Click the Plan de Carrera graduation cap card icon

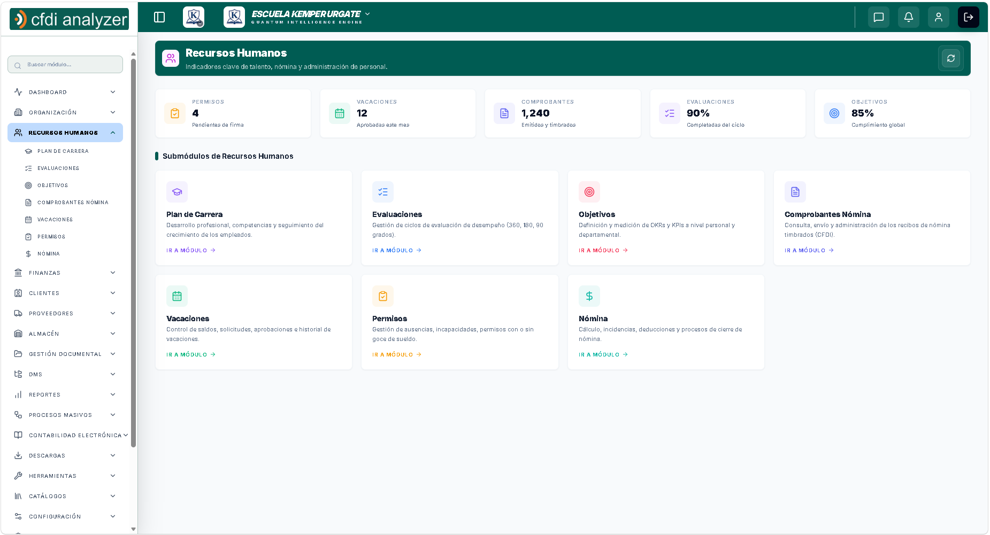coord(177,192)
